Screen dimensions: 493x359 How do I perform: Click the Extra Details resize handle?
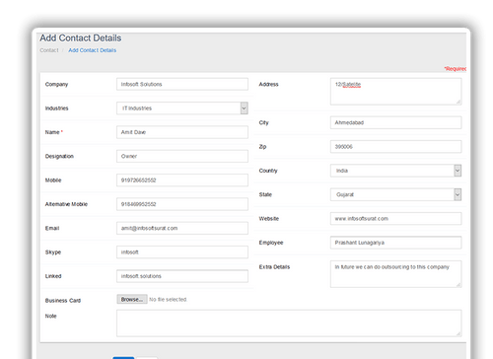(458, 284)
